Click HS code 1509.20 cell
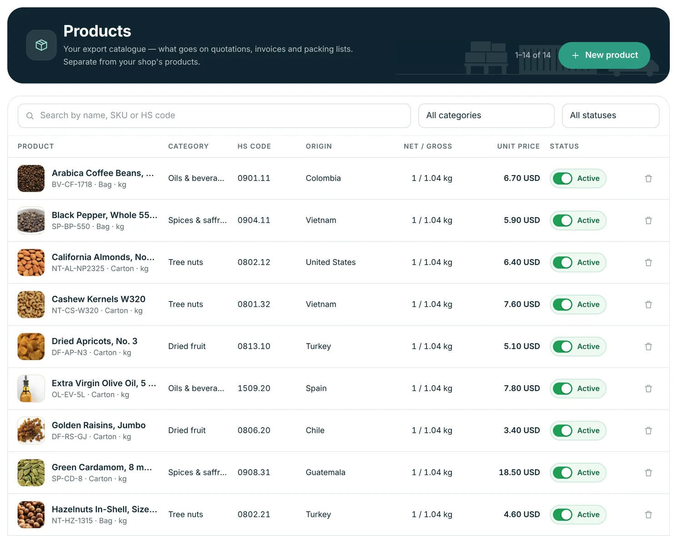 254,389
